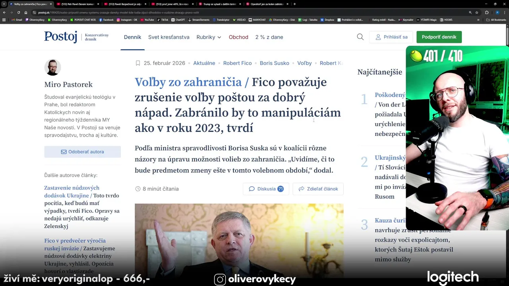Open Svet kresťanstva section
This screenshot has width=509, height=286.
coord(169,37)
